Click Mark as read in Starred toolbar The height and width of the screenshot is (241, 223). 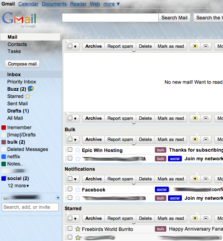(x=171, y=218)
